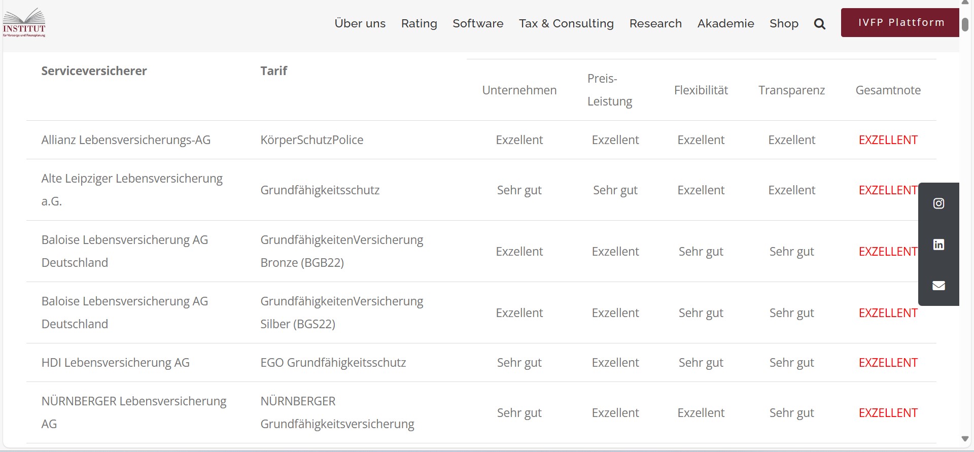The image size is (974, 452).
Task: Open the Research menu item
Action: 655,23
